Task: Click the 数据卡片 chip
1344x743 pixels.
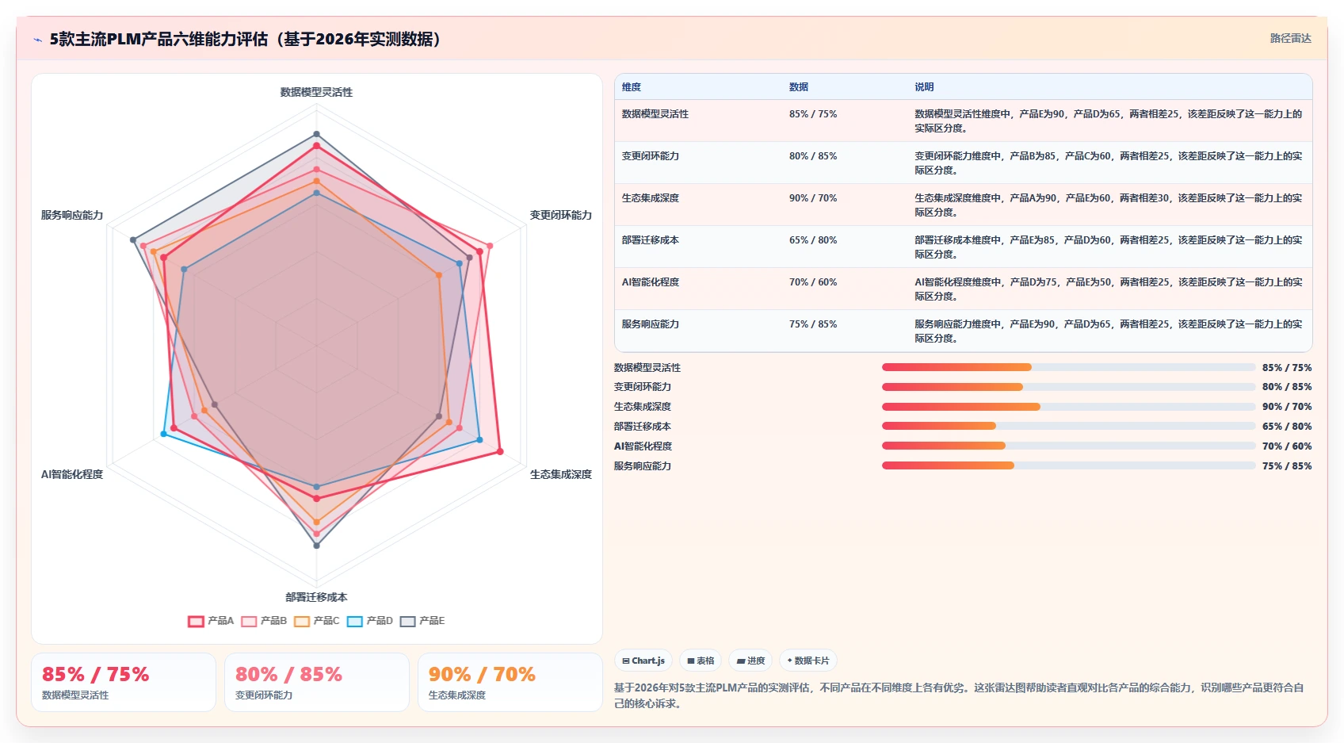Action: click(808, 661)
